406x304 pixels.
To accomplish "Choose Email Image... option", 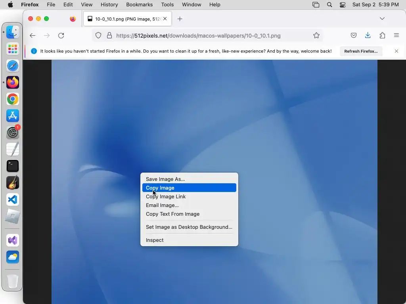I will tap(189, 205).
